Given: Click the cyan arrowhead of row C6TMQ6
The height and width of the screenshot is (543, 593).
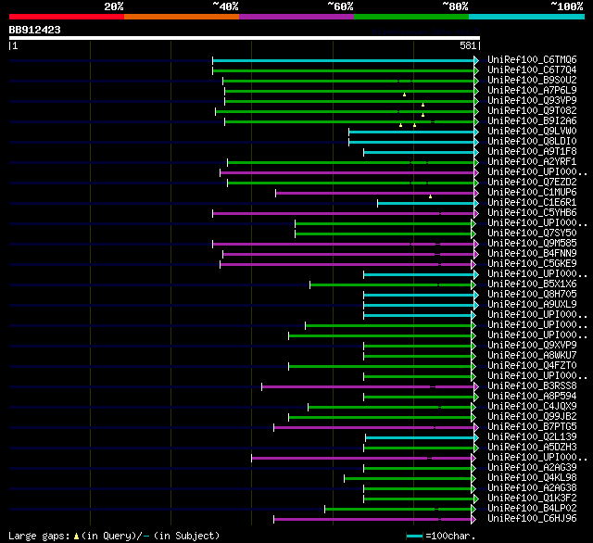Looking at the screenshot, I should pyautogui.click(x=476, y=60).
